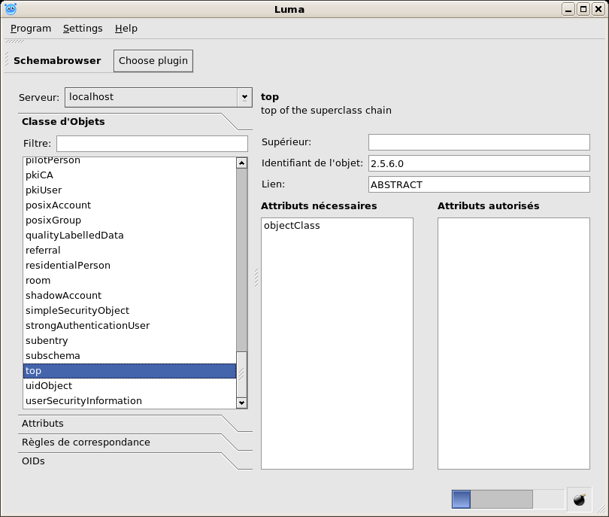
Task: Click into the Filtre input field
Action: [x=152, y=144]
